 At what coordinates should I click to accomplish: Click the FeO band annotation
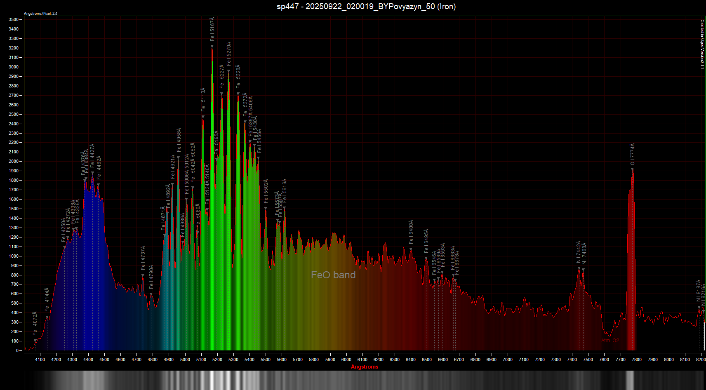pos(333,275)
